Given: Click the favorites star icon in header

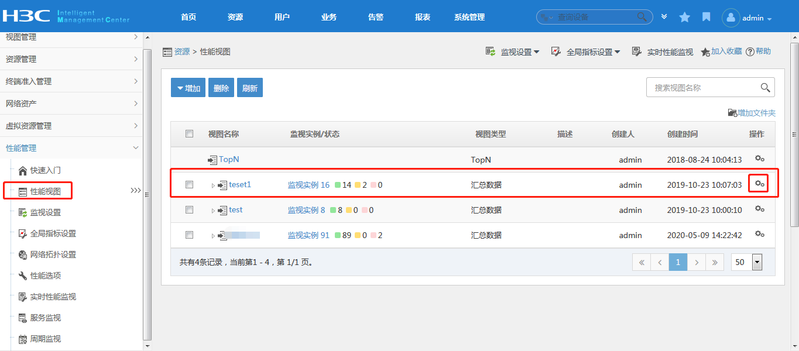Looking at the screenshot, I should click(x=684, y=18).
